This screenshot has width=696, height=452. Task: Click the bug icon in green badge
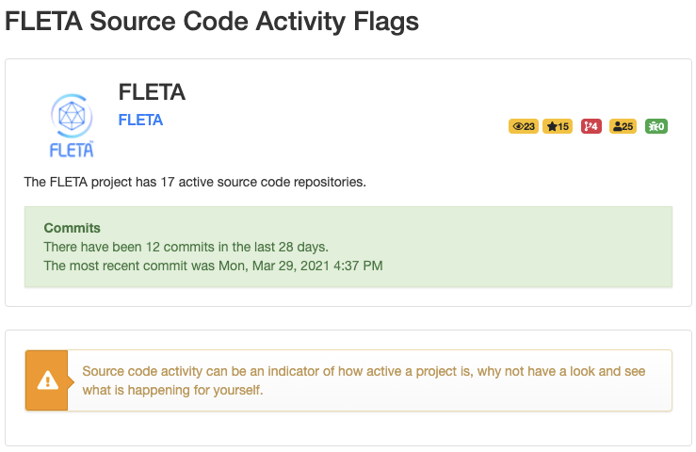click(653, 126)
